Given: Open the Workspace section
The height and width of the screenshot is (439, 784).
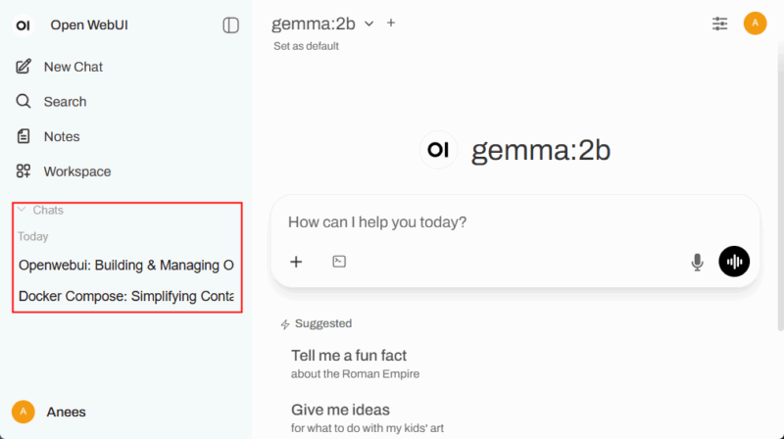Looking at the screenshot, I should click(x=76, y=171).
